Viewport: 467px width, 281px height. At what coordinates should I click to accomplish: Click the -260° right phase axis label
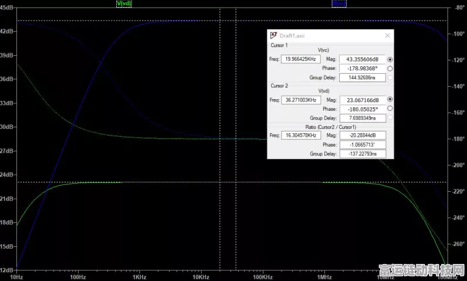coord(458,244)
